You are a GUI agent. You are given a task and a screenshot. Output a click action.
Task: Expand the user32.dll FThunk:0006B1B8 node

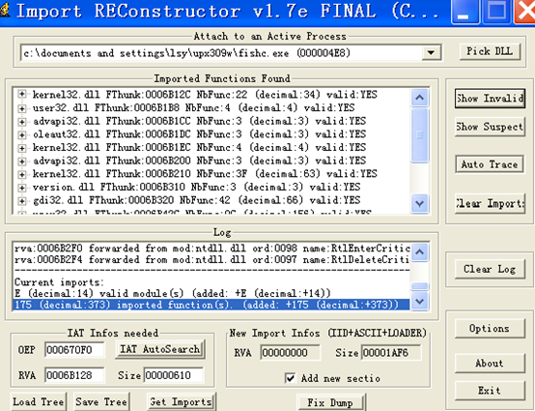tap(22, 107)
